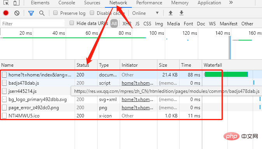Viewport: 262px width, 149px height.
Task: Expand more DevTools tabs chevron
Action: point(231,2)
